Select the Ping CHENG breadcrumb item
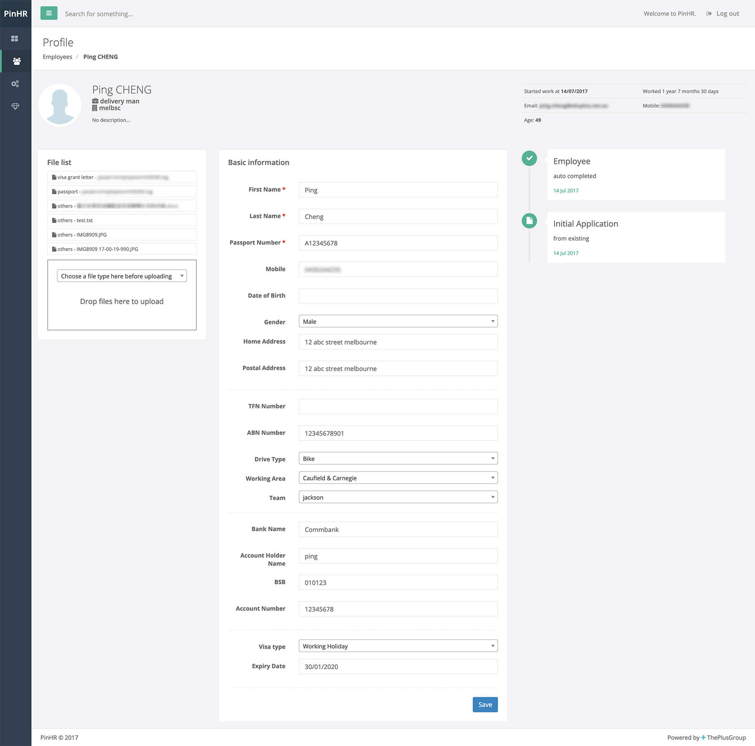Viewport: 755px width, 746px height. (100, 57)
